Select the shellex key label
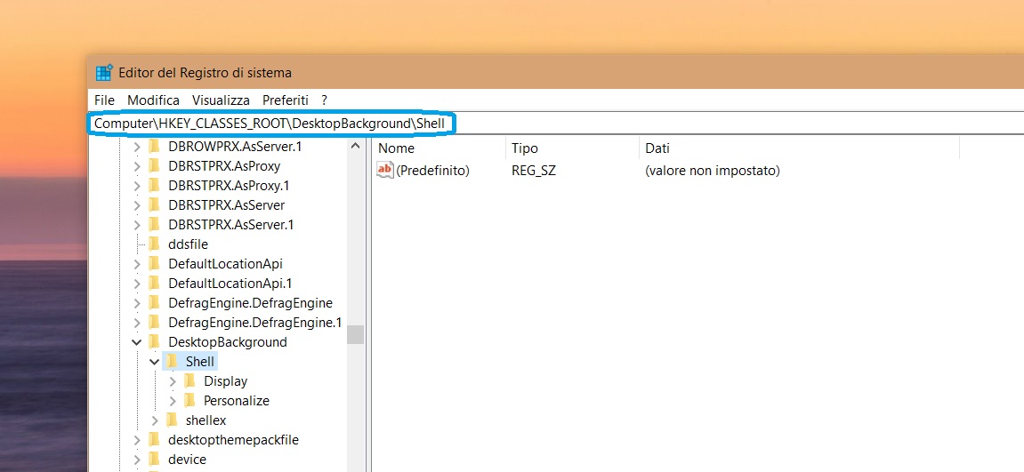This screenshot has width=1024, height=472. (206, 420)
